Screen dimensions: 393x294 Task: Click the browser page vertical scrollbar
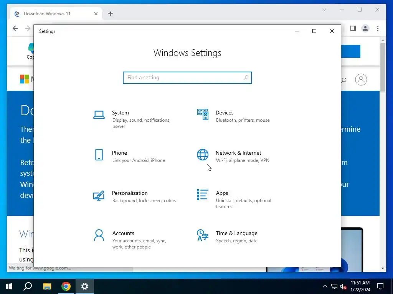click(383, 67)
